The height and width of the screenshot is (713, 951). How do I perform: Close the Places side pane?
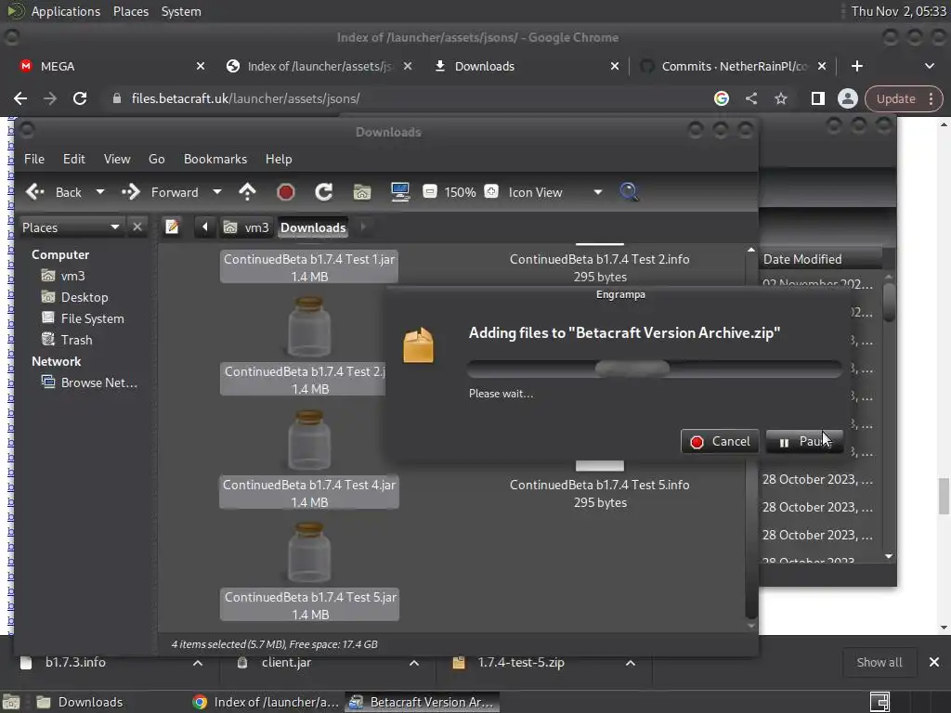137,227
